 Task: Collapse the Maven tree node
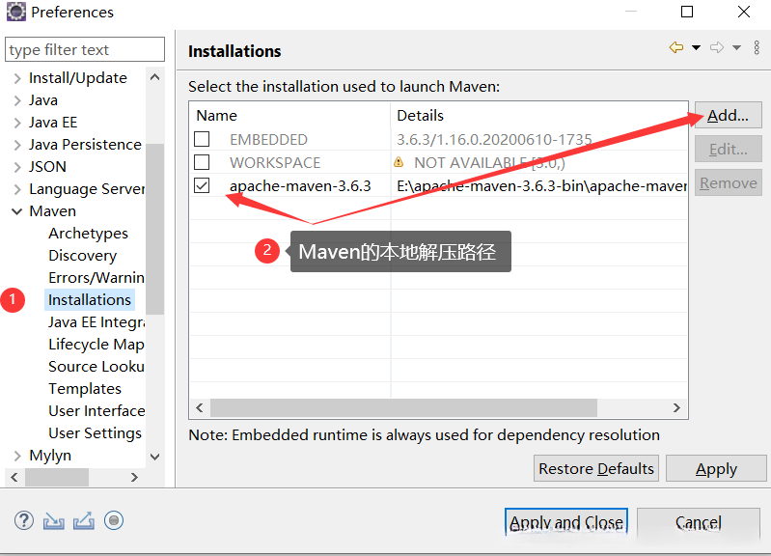pyautogui.click(x=17, y=211)
